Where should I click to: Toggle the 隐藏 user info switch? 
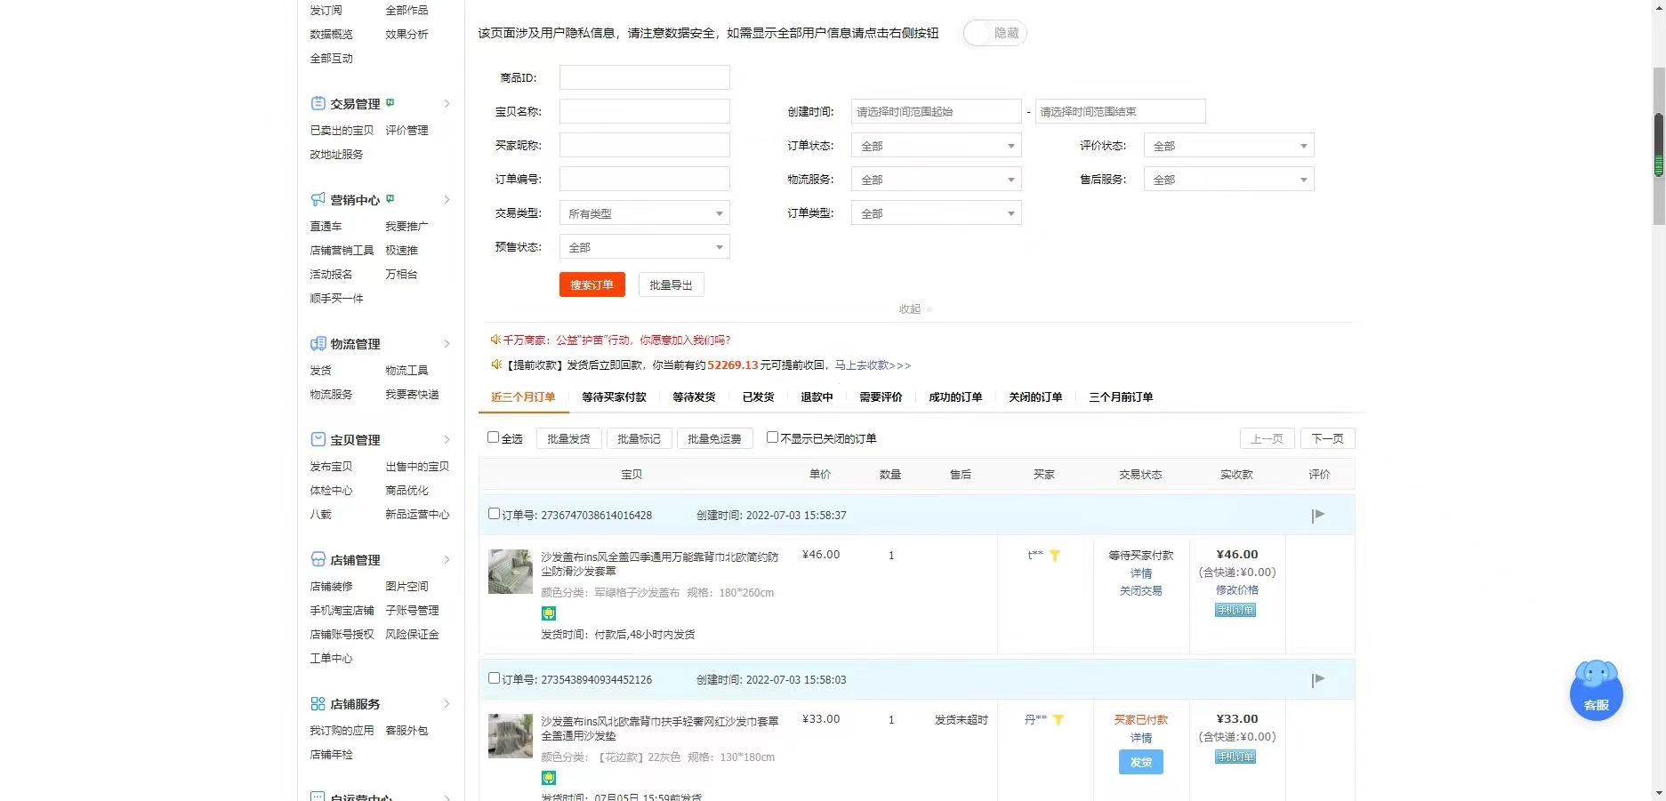[x=994, y=33]
